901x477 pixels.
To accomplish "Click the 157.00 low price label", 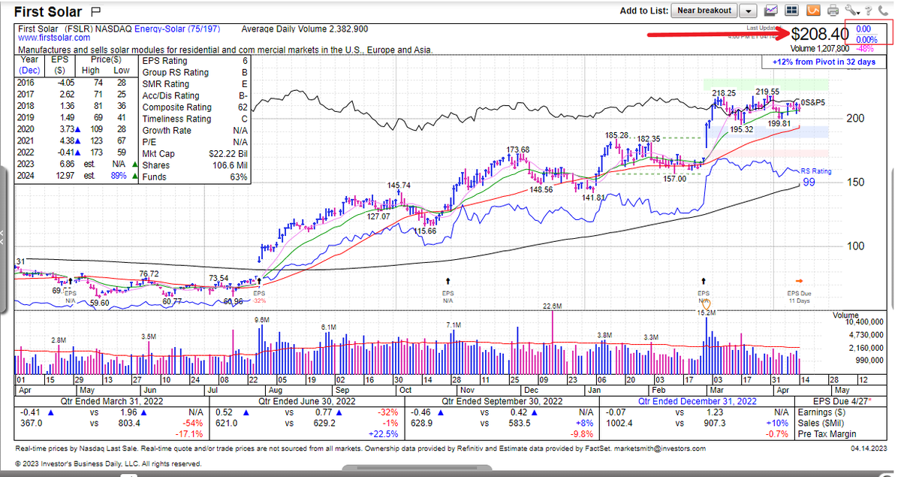I will [x=675, y=180].
